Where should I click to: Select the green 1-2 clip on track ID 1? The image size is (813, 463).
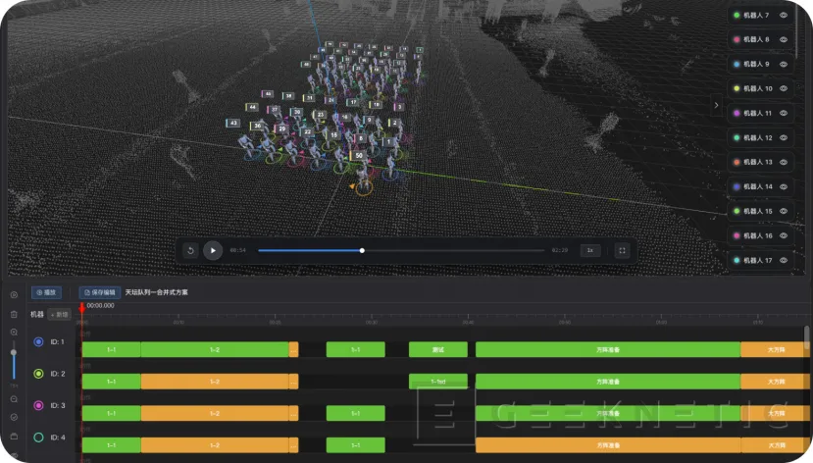coord(215,350)
